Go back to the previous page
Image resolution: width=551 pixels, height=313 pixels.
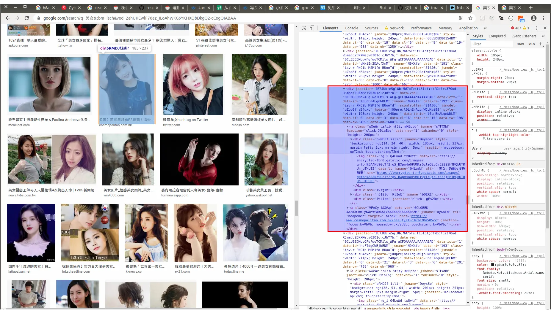click(8, 18)
